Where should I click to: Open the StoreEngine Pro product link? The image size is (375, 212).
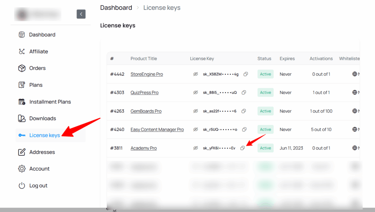coord(146,74)
